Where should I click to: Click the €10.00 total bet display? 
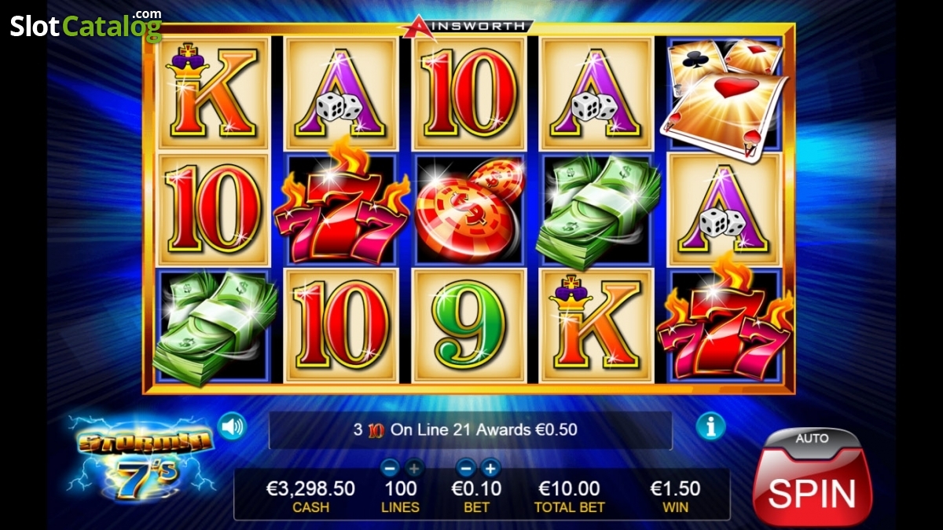click(570, 496)
